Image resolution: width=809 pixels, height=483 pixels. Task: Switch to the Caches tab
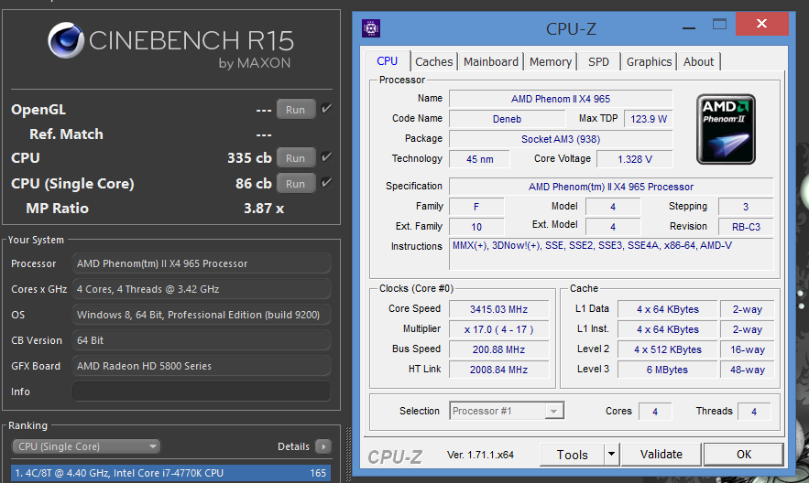(x=434, y=62)
